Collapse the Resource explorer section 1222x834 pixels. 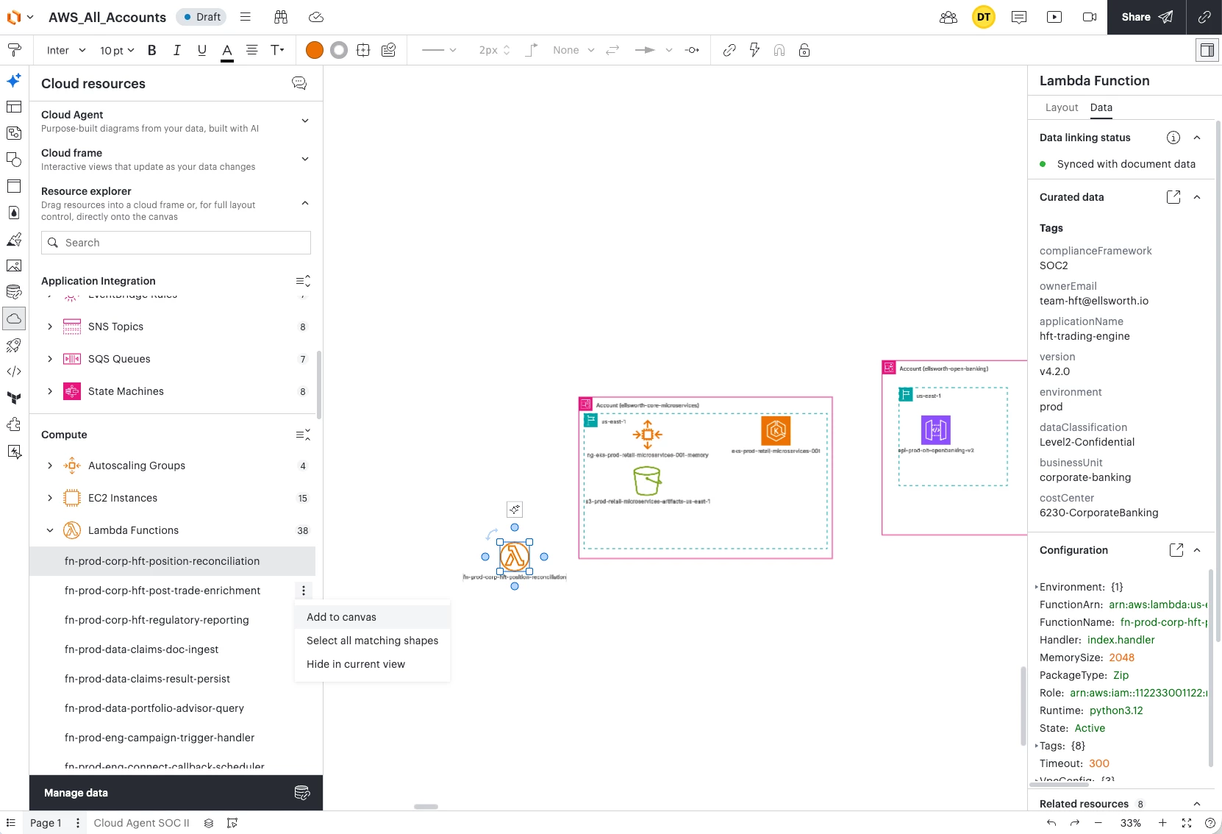[x=305, y=203]
